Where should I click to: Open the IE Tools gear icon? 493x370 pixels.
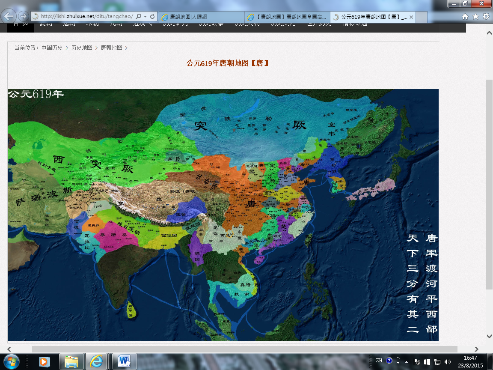(x=486, y=16)
